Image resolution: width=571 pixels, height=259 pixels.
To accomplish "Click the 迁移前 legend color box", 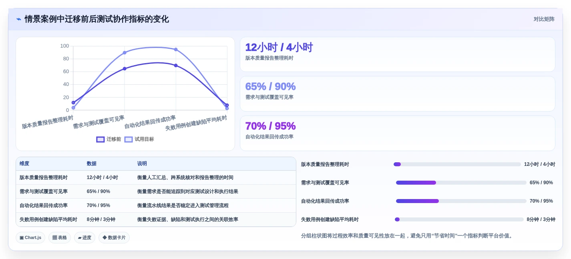I will pyautogui.click(x=101, y=139).
